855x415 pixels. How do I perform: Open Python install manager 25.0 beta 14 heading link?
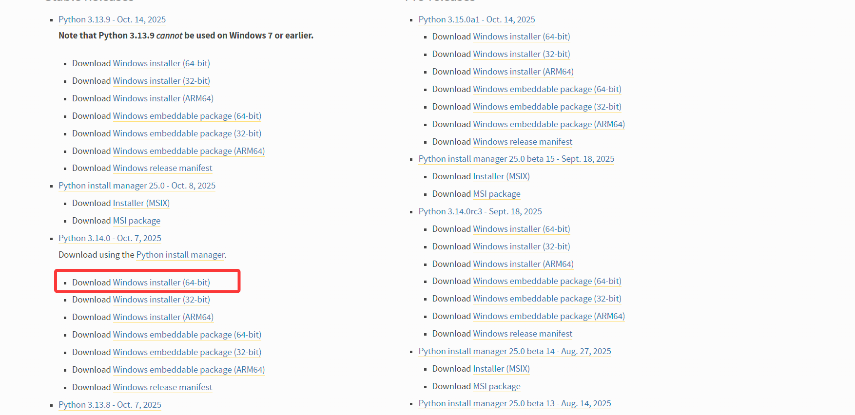pyautogui.click(x=515, y=351)
